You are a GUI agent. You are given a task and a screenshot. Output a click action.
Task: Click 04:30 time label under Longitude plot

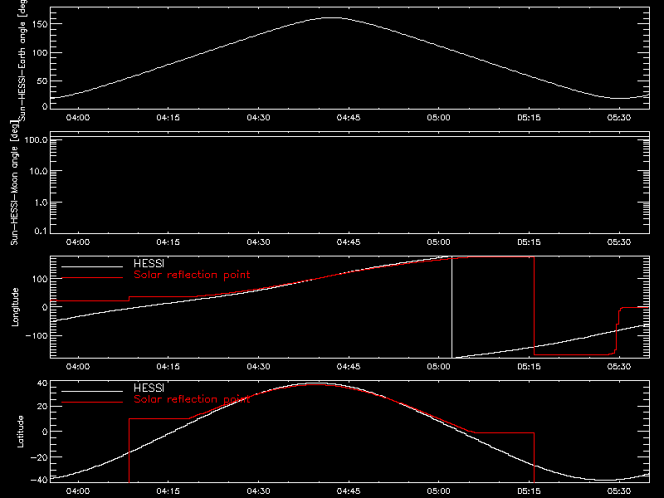tap(258, 367)
